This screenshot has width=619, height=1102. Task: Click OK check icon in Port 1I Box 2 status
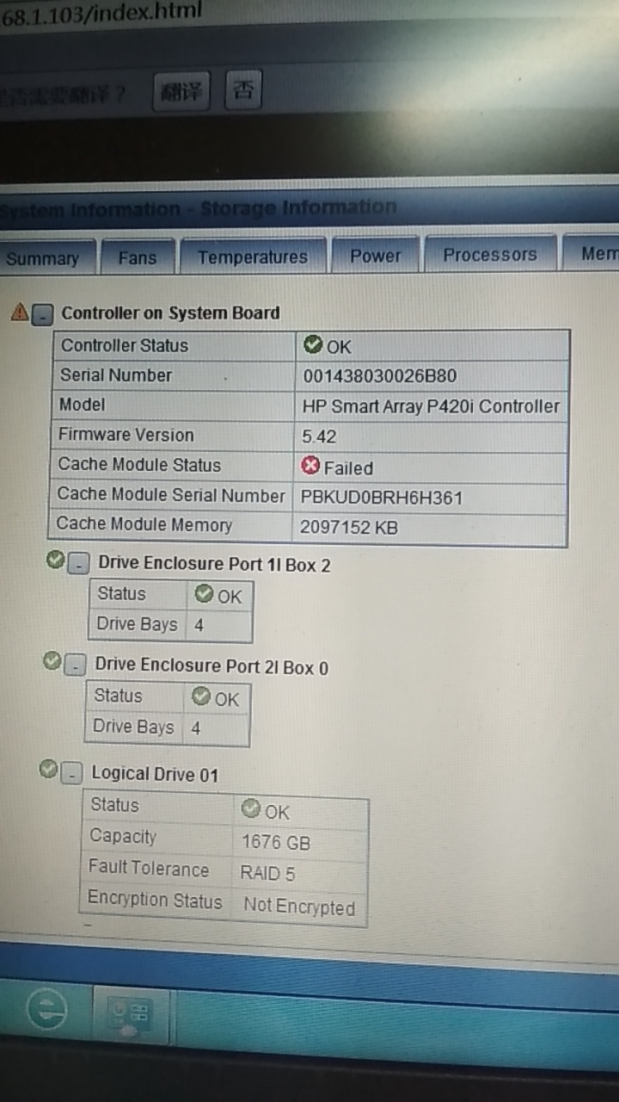tap(204, 593)
